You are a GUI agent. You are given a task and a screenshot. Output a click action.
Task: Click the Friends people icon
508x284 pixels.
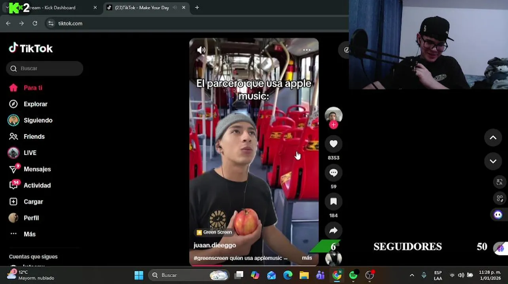coord(13,136)
